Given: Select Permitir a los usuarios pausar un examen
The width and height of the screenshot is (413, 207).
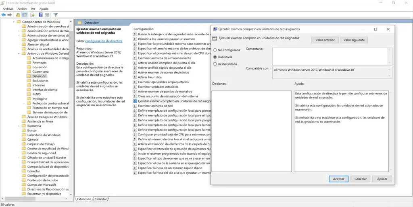Looking at the screenshot, I should (x=166, y=39).
